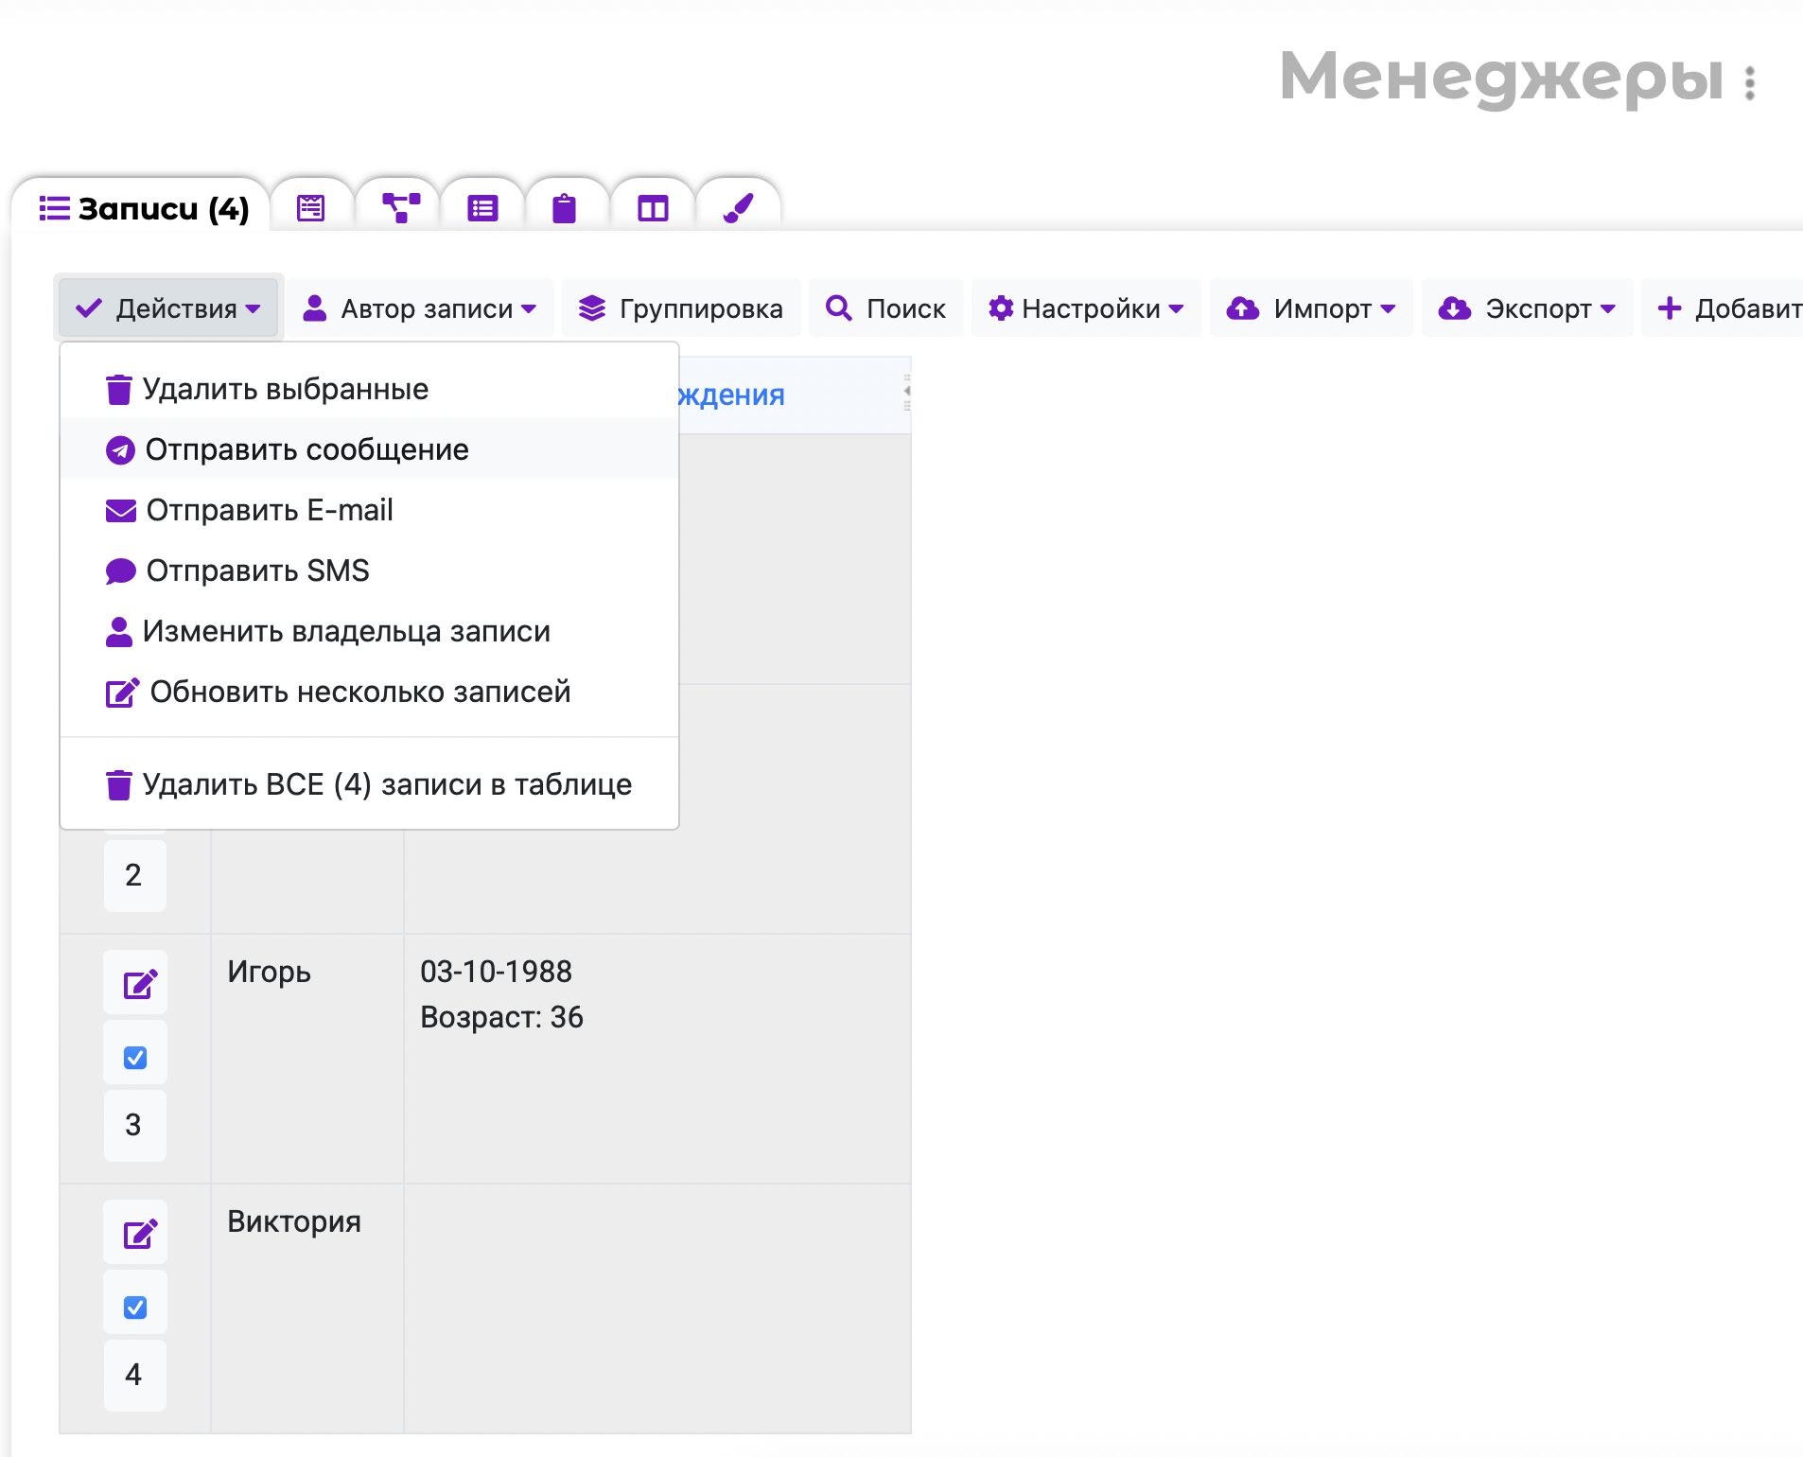Expand the Экспорт dropdown
1803x1457 pixels.
point(1527,308)
